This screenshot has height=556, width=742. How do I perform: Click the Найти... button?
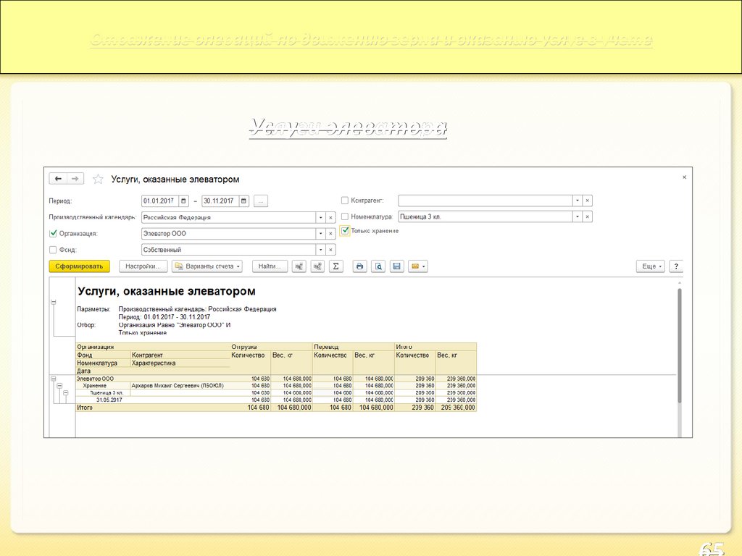coord(270,266)
